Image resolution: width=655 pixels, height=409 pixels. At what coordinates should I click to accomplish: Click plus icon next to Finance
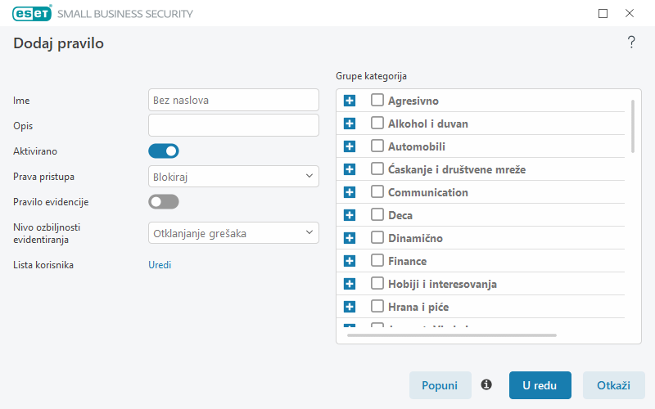[350, 261]
